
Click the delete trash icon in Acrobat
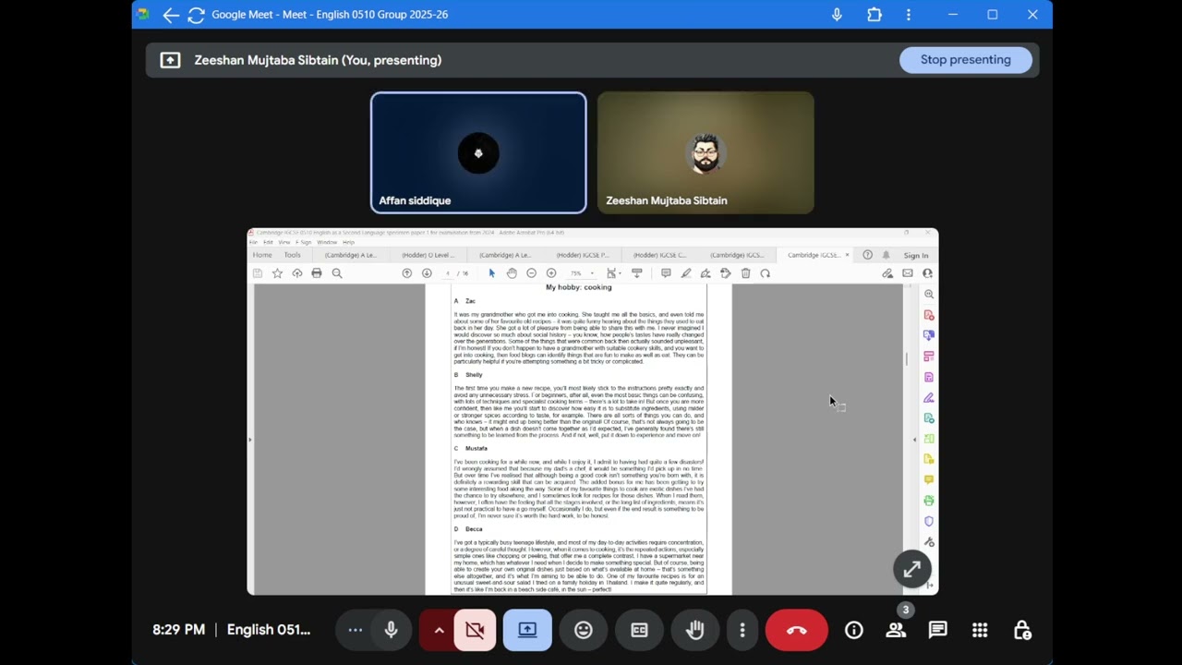click(746, 273)
